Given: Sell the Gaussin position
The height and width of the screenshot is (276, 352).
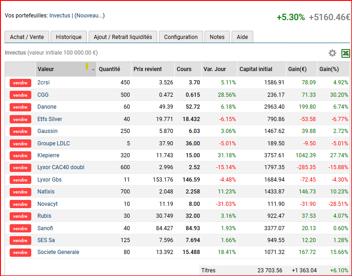Looking at the screenshot, I should coord(20,131).
